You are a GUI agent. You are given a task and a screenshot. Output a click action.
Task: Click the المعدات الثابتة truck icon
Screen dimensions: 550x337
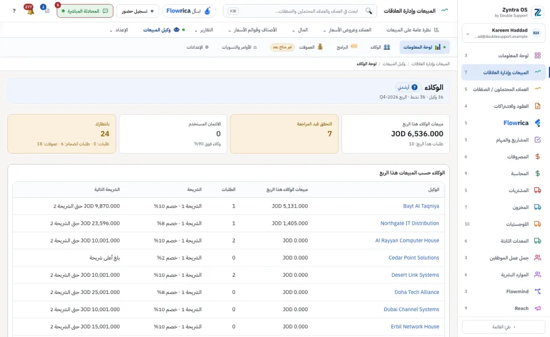(537, 241)
